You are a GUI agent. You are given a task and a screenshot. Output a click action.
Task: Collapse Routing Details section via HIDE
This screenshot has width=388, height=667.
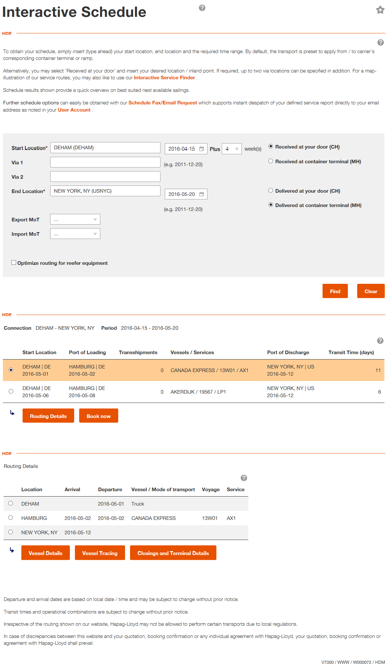(7, 454)
